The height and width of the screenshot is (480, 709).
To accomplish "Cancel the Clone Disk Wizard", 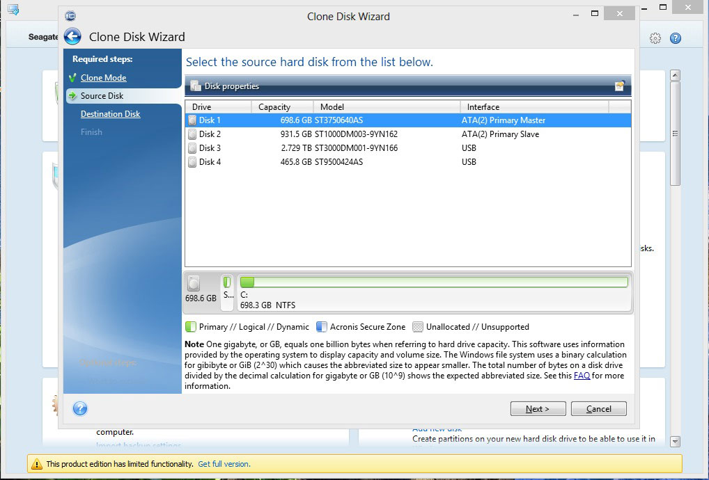I will click(x=598, y=409).
